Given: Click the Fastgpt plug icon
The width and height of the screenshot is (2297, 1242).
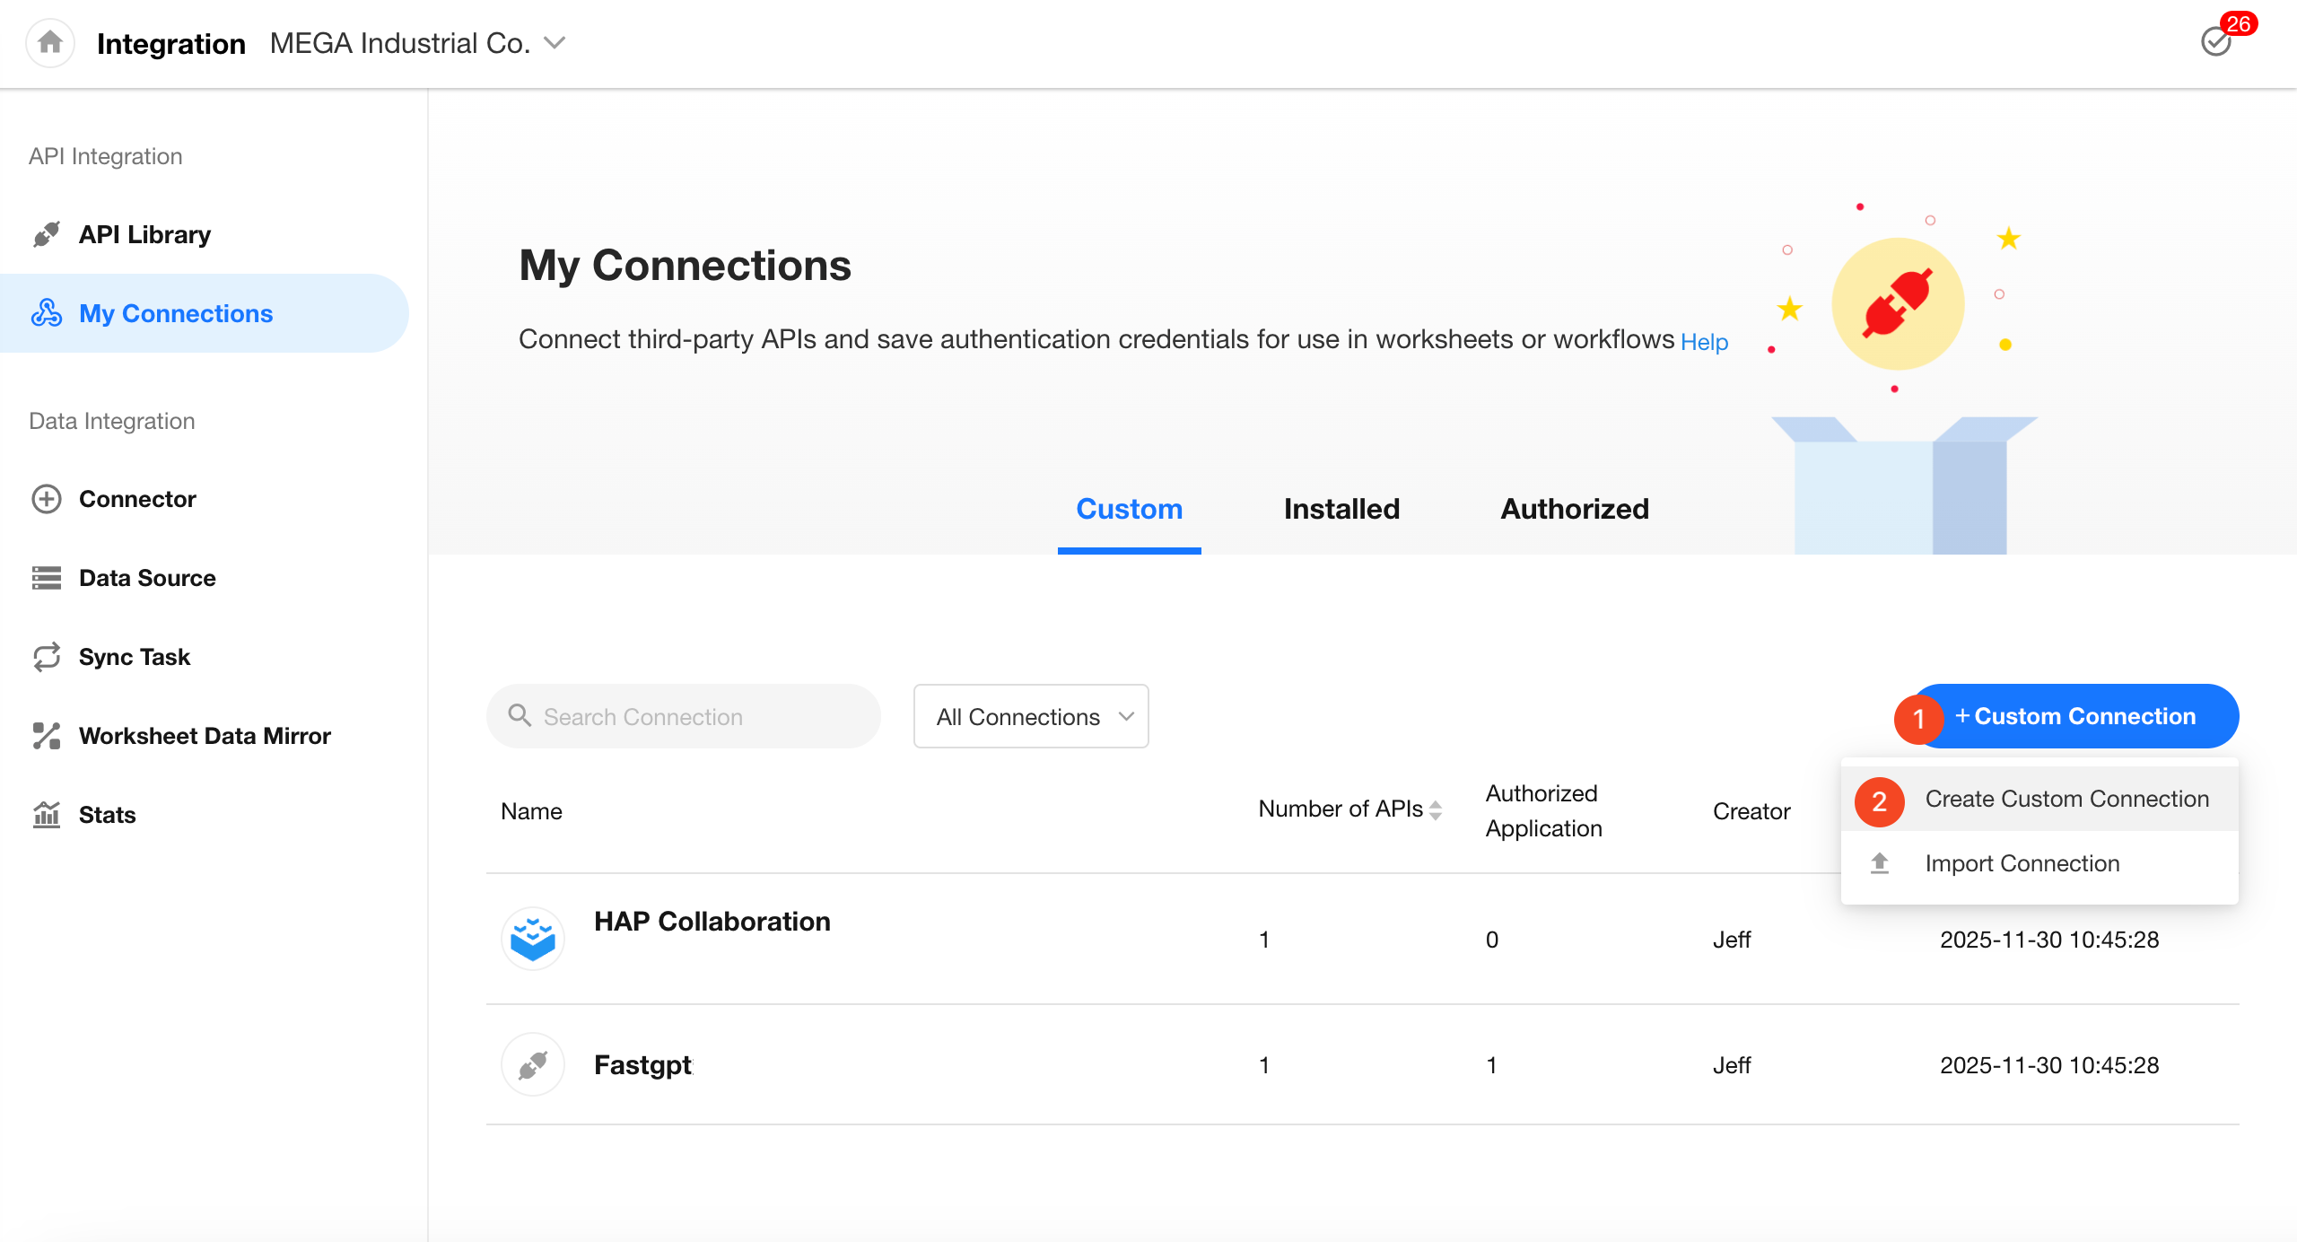Looking at the screenshot, I should click(533, 1065).
